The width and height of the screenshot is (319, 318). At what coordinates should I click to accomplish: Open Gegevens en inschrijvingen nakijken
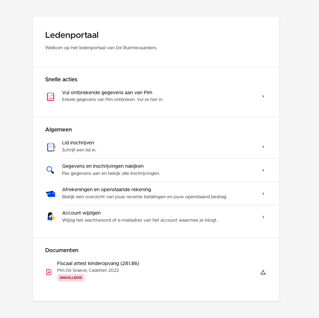[x=156, y=170]
